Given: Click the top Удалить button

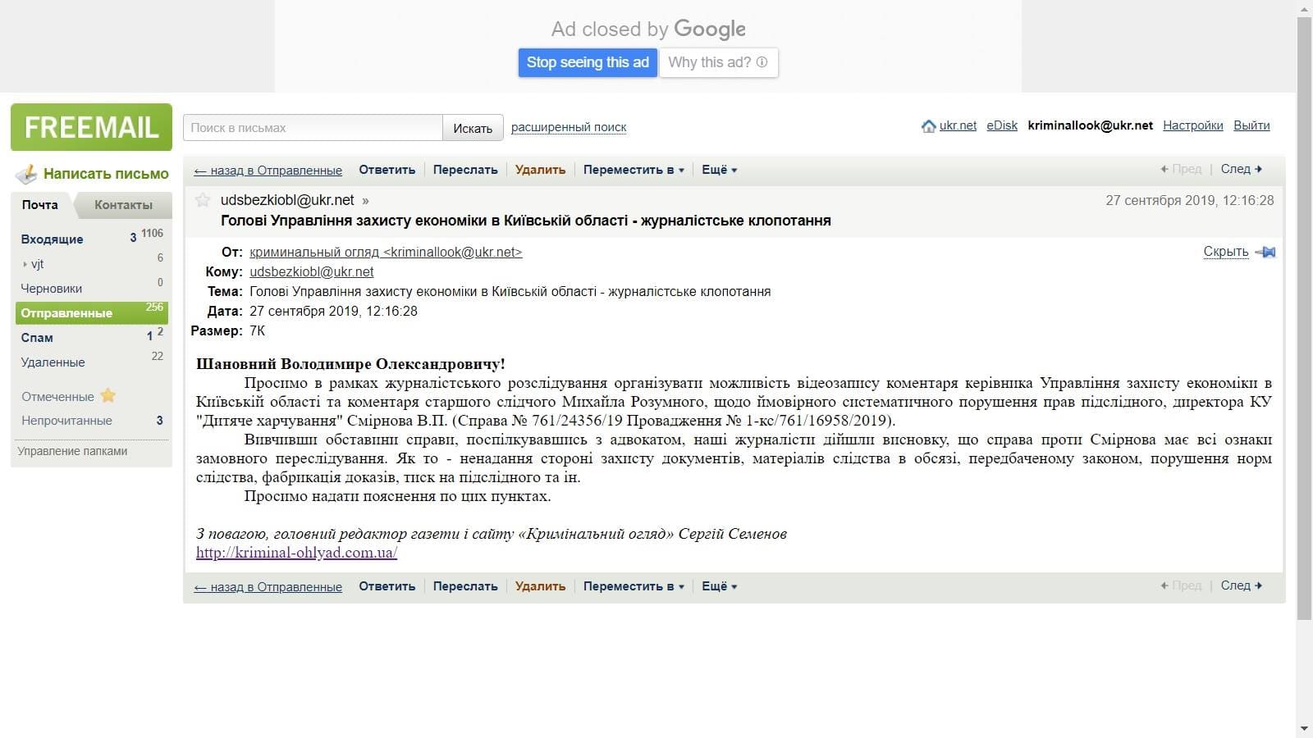Looking at the screenshot, I should pyautogui.click(x=540, y=170).
